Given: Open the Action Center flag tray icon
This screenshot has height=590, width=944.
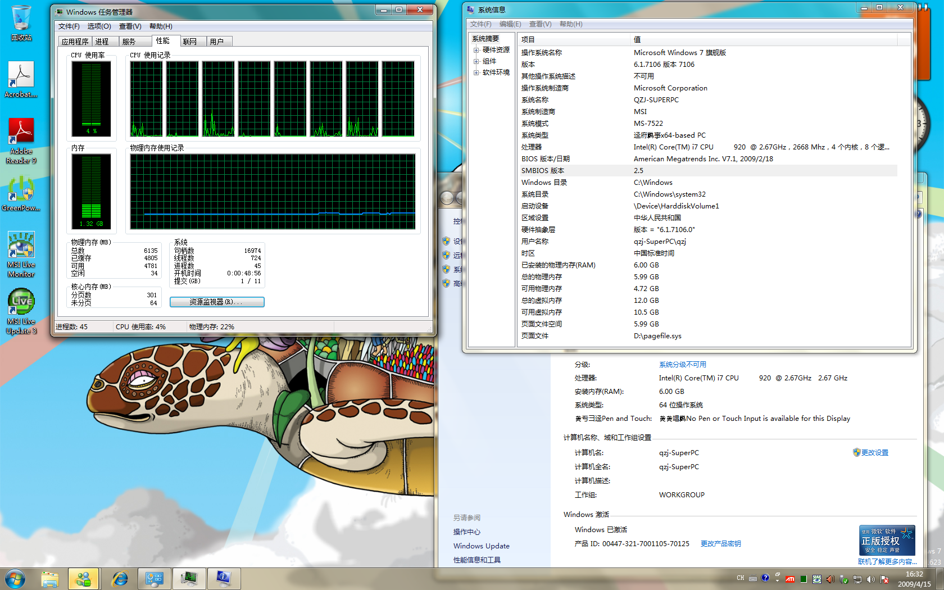Looking at the screenshot, I should 884,579.
